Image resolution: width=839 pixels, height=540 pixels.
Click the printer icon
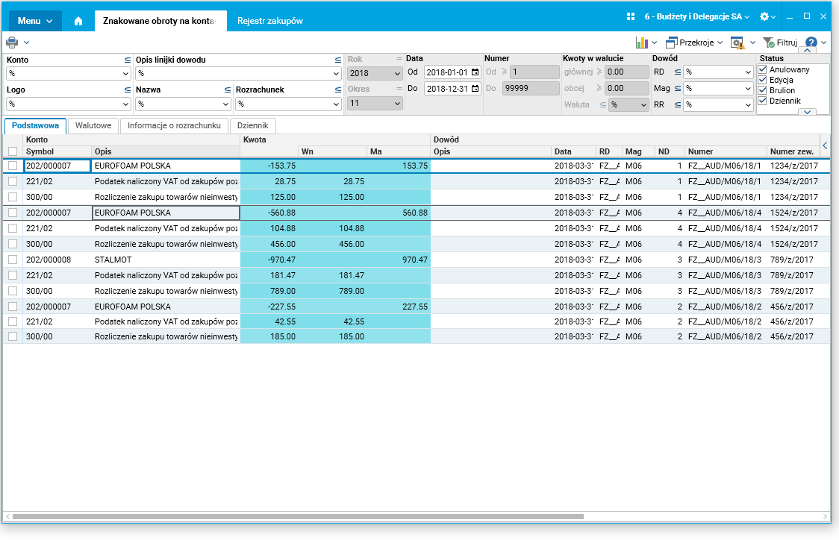pos(12,43)
